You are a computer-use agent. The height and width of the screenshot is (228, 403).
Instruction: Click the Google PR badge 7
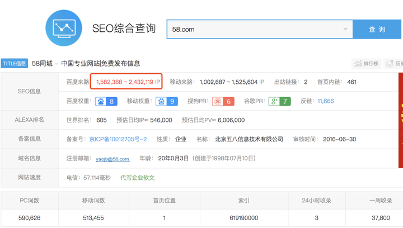[280, 101]
